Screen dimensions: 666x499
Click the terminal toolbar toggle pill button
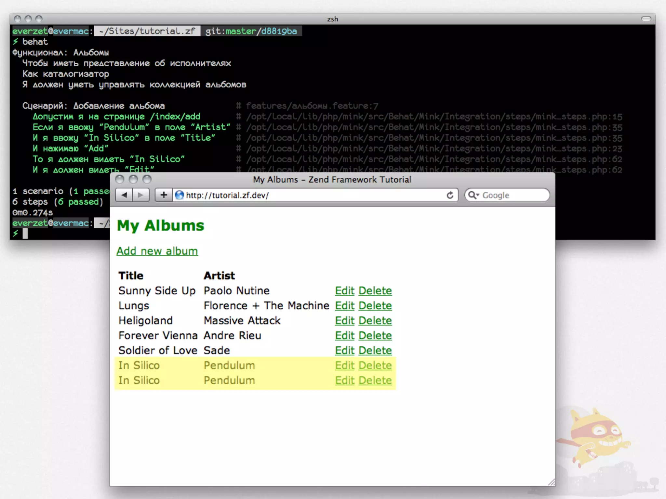click(x=646, y=19)
